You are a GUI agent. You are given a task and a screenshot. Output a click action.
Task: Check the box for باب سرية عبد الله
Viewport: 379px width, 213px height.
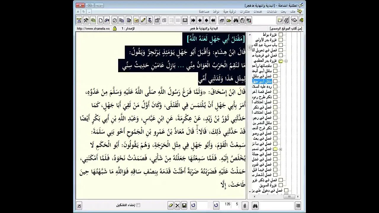coord(281,45)
